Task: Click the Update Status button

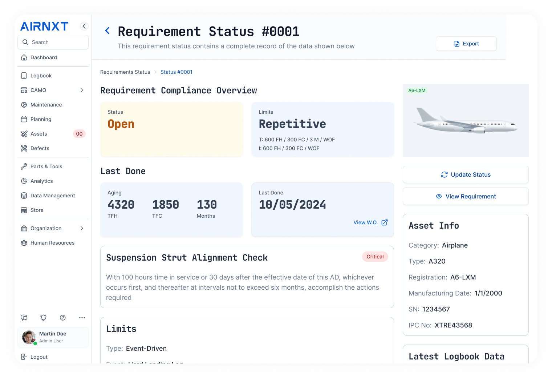Action: 466,174
